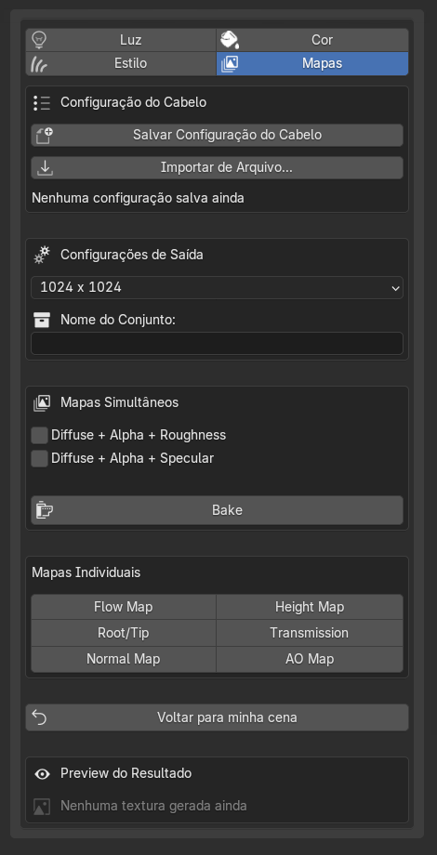Click the AO Map button
Image resolution: width=437 pixels, height=855 pixels.
(x=310, y=659)
